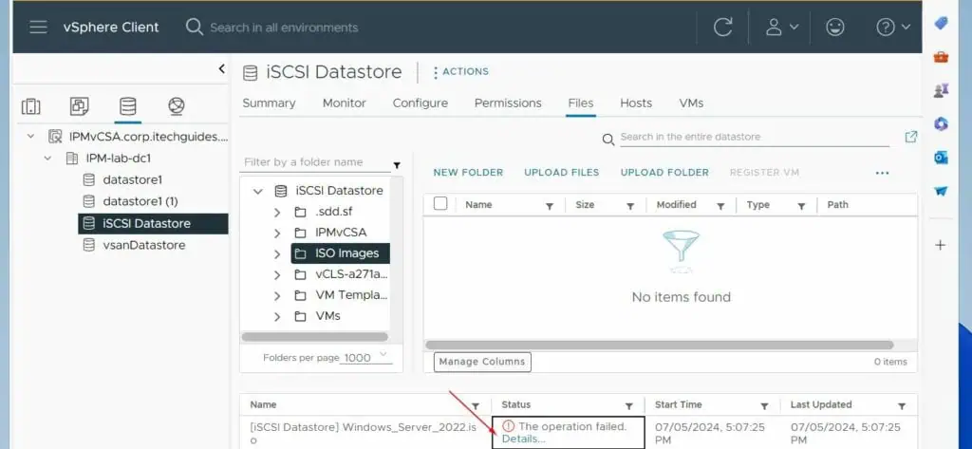Viewport: 972px width, 449px height.
Task: Collapse the left navigation panel arrow
Action: click(222, 69)
